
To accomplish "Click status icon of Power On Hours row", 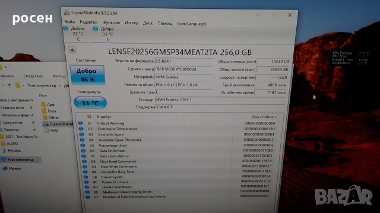I will pyautogui.click(x=86, y=182).
